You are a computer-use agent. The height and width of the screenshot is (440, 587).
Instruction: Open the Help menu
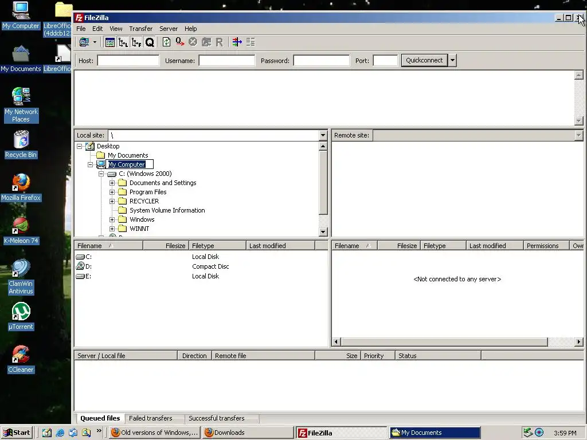coord(190,29)
